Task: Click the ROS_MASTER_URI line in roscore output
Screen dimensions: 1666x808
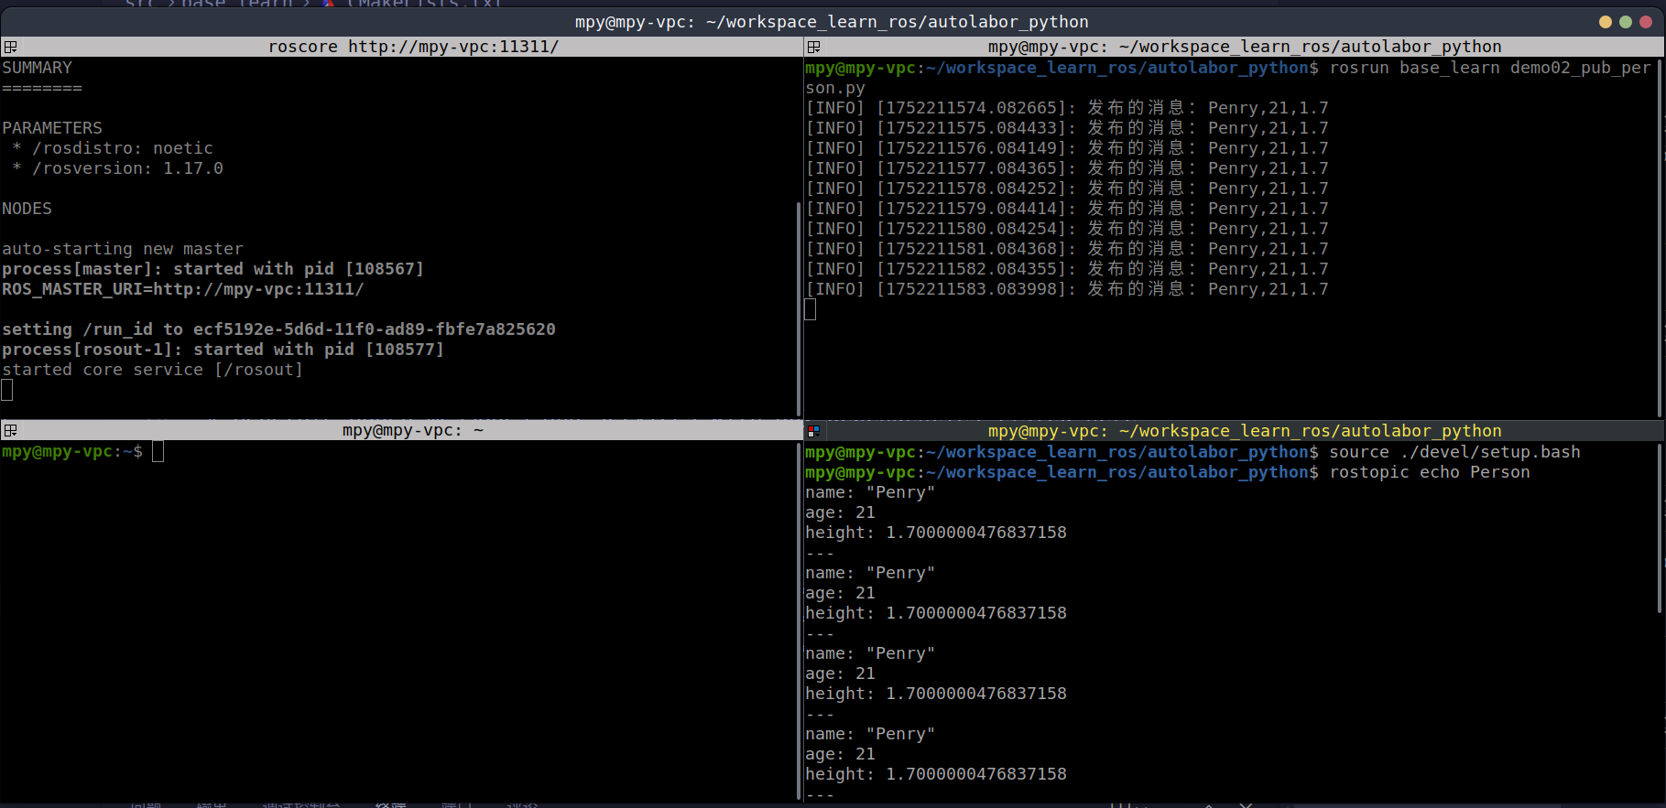Action: pyautogui.click(x=183, y=289)
